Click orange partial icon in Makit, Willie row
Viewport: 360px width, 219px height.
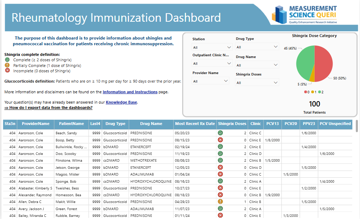[x=220, y=202]
